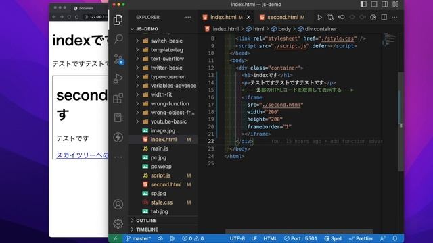Open the Search view in activity bar
This screenshot has height=243, width=433.
coord(118,39)
